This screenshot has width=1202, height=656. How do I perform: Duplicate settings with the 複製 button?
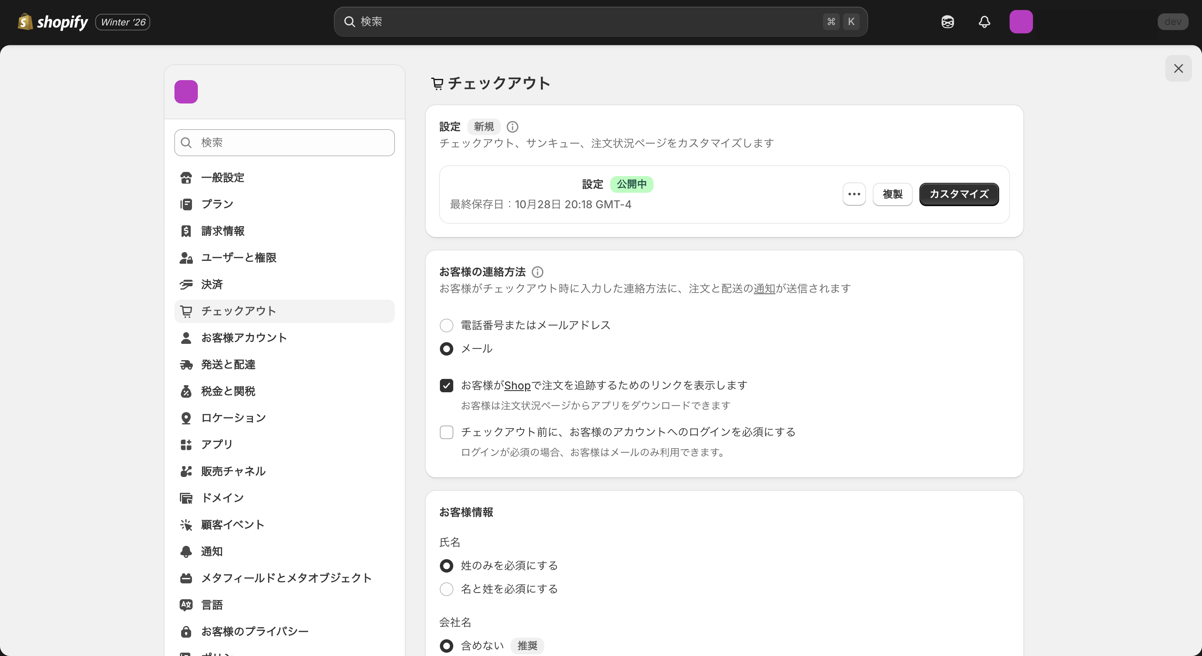(892, 194)
